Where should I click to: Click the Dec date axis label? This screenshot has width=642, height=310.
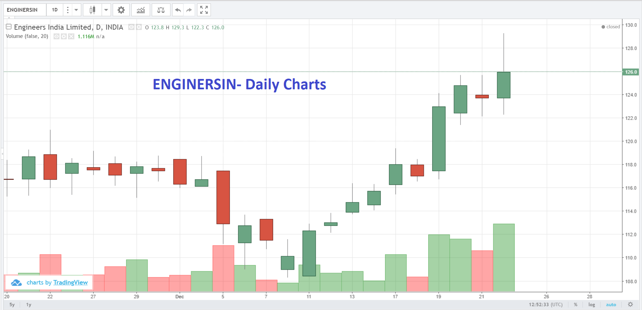179,297
